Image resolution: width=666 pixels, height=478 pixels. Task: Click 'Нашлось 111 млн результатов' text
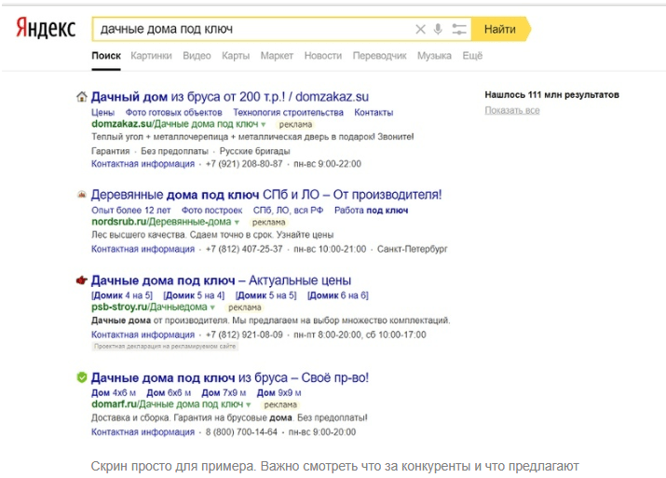tap(551, 95)
